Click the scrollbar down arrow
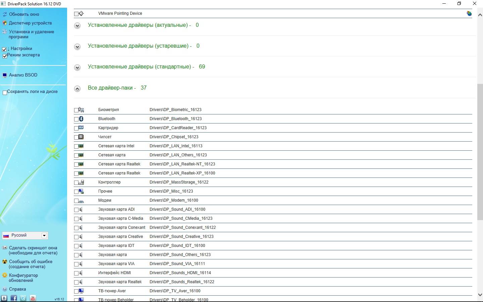This screenshot has height=302, width=483. pos(480,295)
